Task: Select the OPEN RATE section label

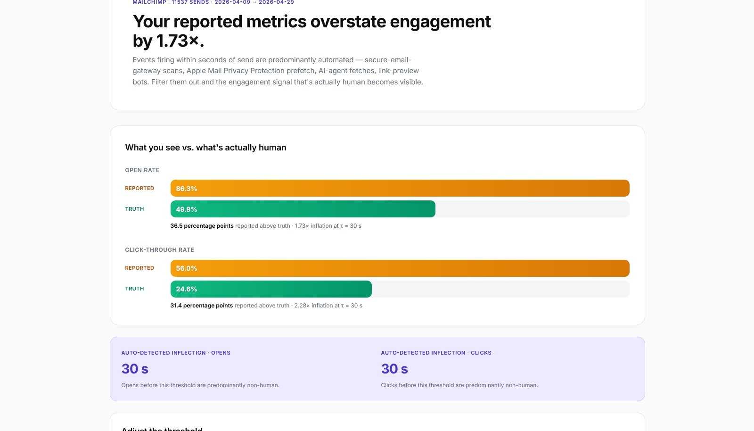Action: coord(142,170)
